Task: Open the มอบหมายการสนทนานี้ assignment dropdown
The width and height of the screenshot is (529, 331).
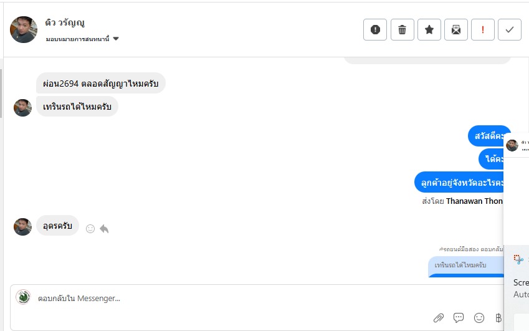Action: pos(82,39)
